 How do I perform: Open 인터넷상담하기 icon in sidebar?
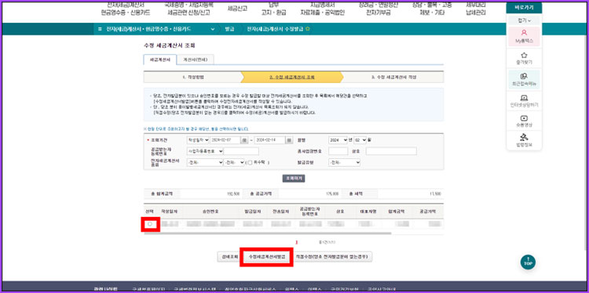[x=524, y=98]
